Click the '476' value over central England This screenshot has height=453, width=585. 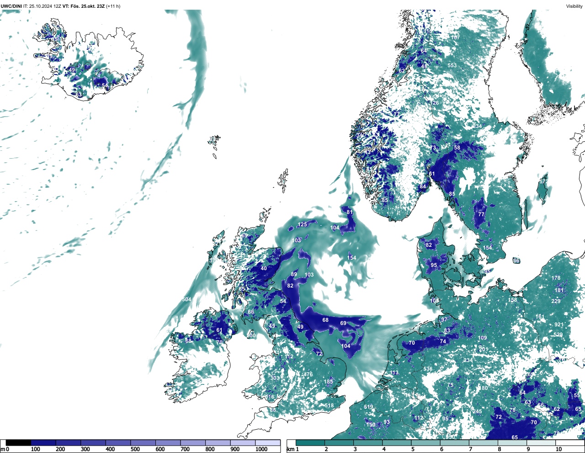coord(308,374)
